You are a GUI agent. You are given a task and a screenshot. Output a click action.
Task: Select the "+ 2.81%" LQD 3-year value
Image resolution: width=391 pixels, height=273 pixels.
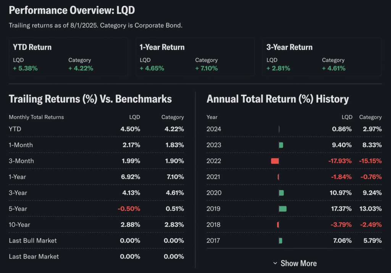click(278, 68)
